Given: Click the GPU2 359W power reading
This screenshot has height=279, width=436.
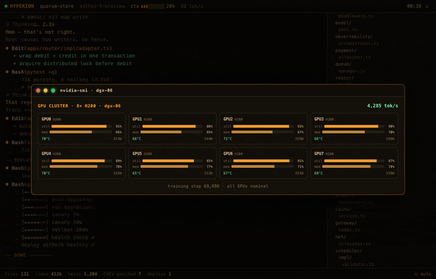Looking at the screenshot, I should coord(299,138).
